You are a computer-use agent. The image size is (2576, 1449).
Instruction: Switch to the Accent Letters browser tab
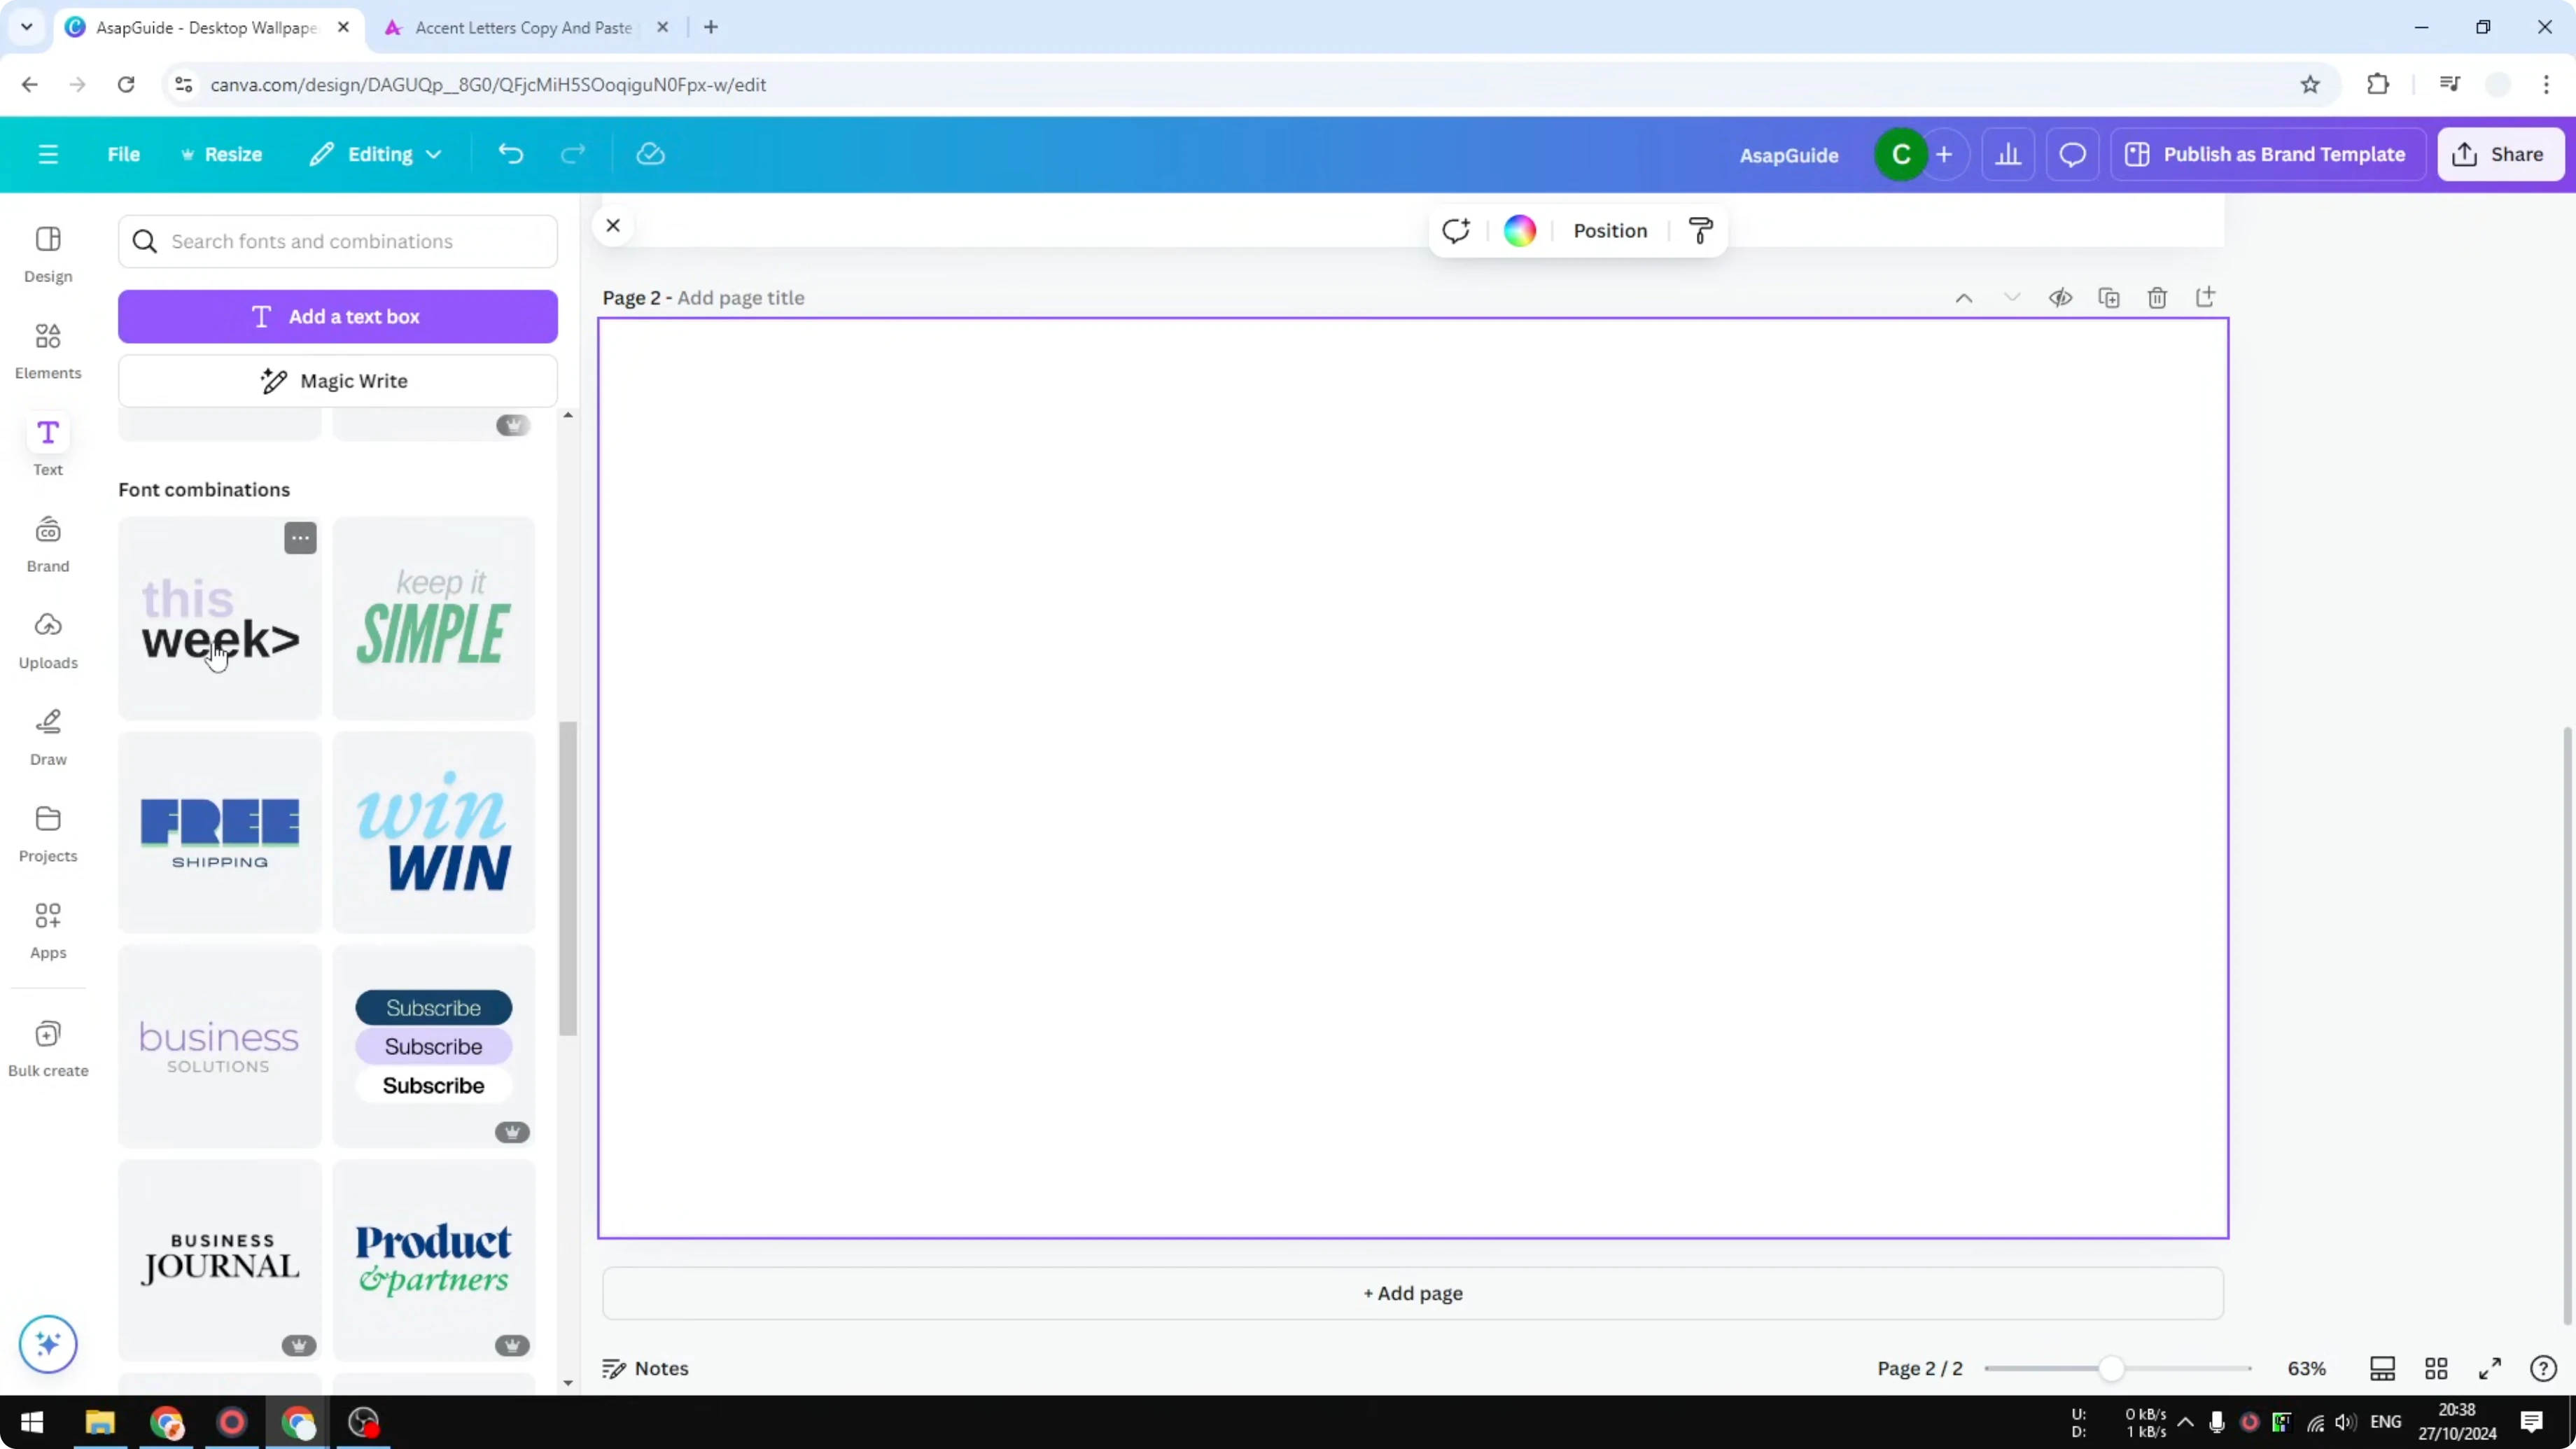click(520, 27)
